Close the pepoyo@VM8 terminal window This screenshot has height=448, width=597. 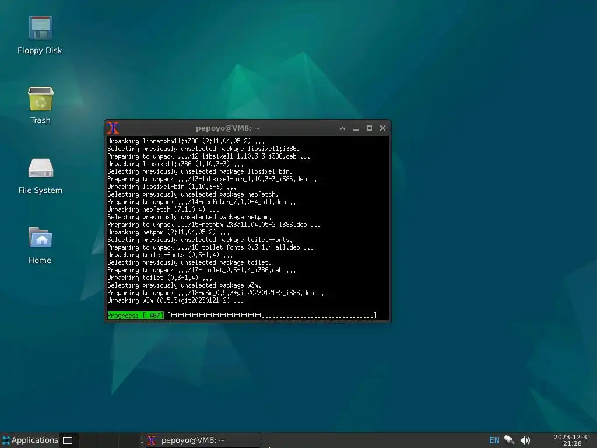[x=382, y=128]
